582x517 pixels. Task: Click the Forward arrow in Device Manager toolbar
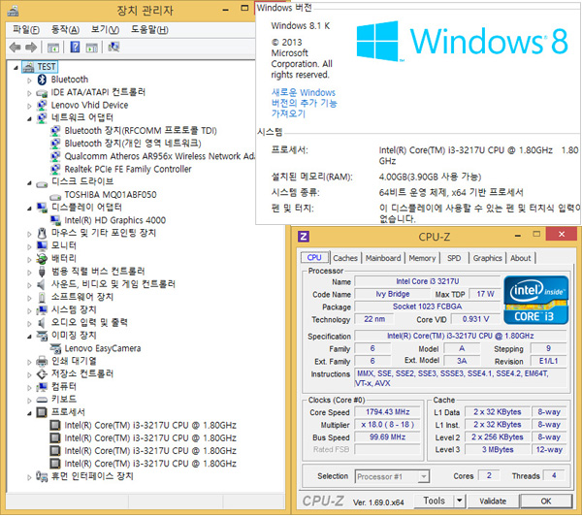pos(31,48)
